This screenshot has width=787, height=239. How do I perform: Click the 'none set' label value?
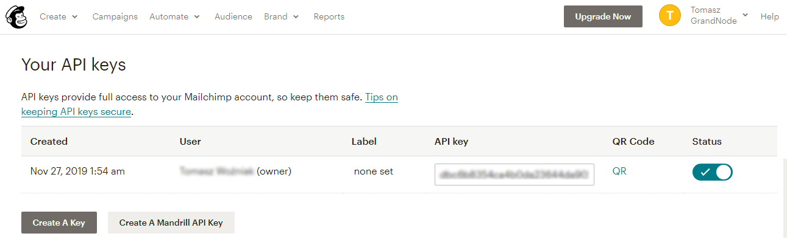[374, 171]
